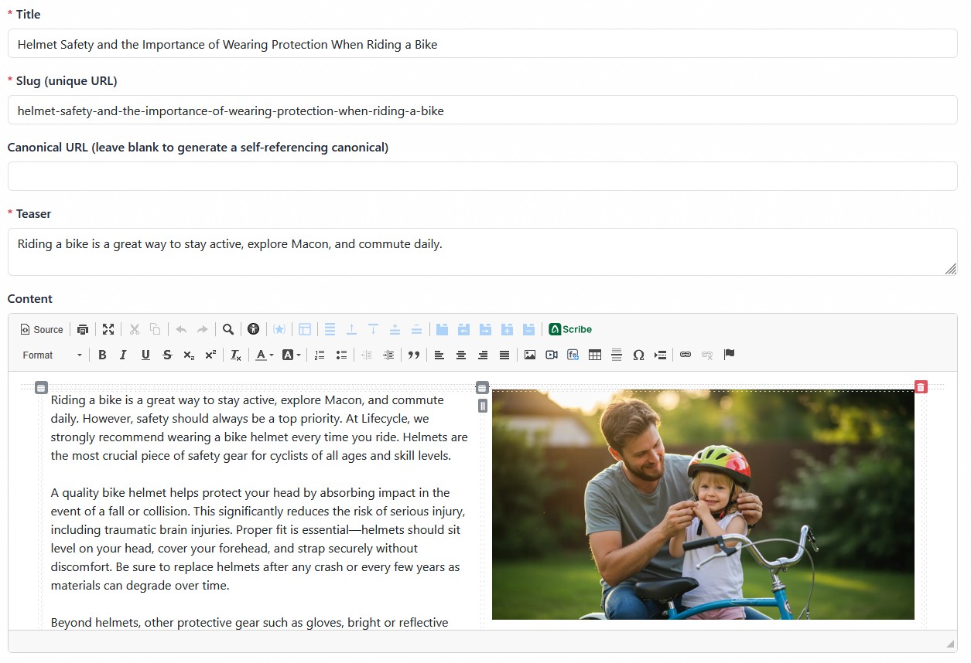
Task: Redo the last edit
Action: [x=202, y=329]
